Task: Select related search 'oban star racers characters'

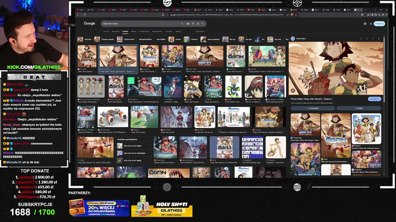Action: [x=134, y=153]
